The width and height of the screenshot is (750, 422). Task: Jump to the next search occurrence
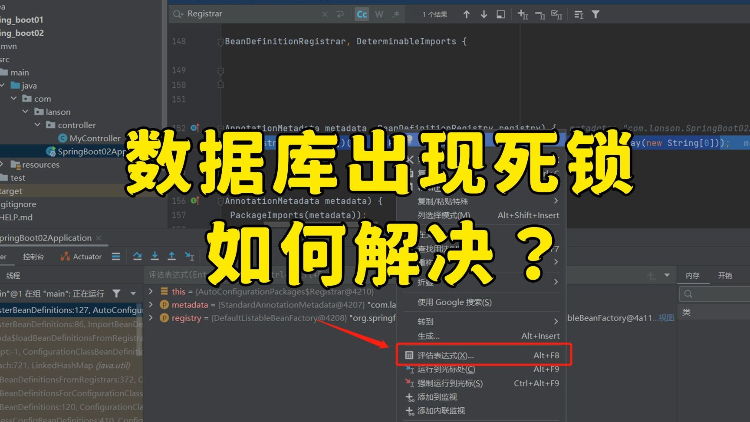(484, 14)
